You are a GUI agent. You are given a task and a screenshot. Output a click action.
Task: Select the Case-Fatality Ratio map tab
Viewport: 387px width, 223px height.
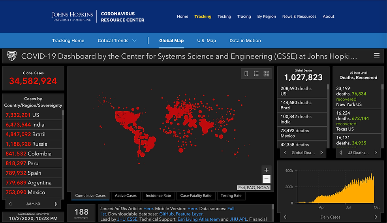pyautogui.click(x=196, y=195)
